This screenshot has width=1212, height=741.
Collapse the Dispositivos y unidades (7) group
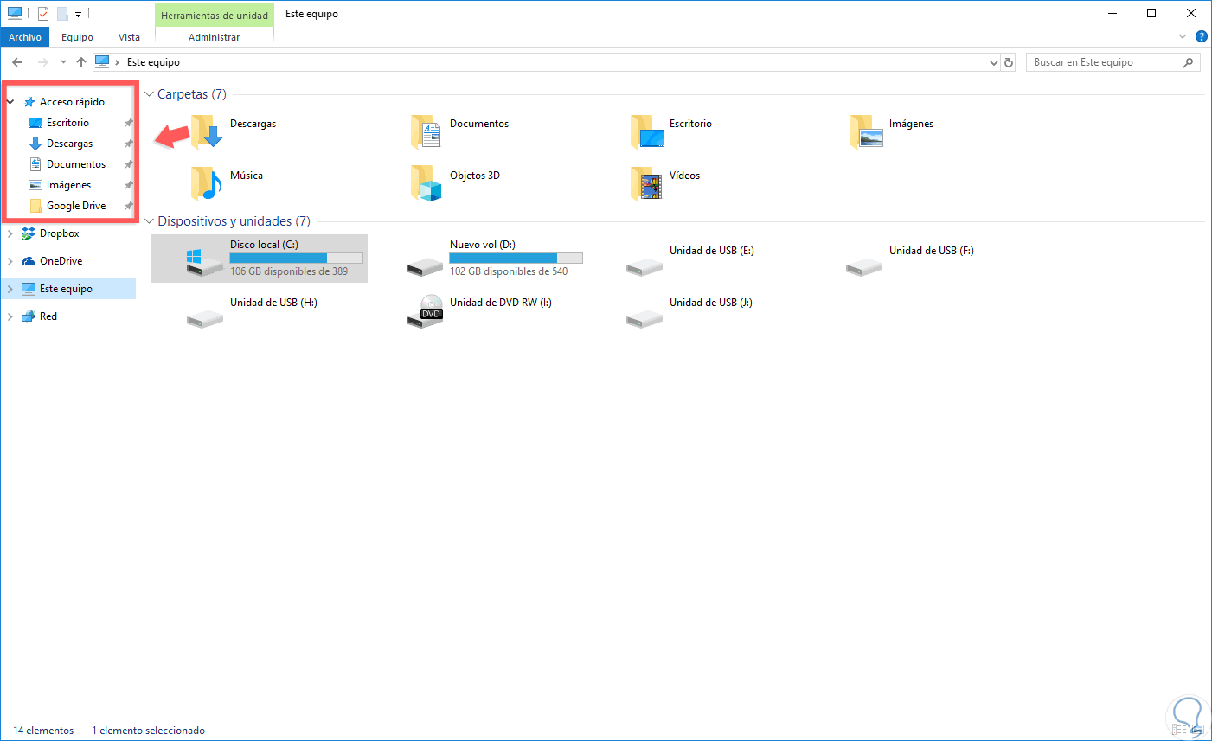tap(149, 221)
